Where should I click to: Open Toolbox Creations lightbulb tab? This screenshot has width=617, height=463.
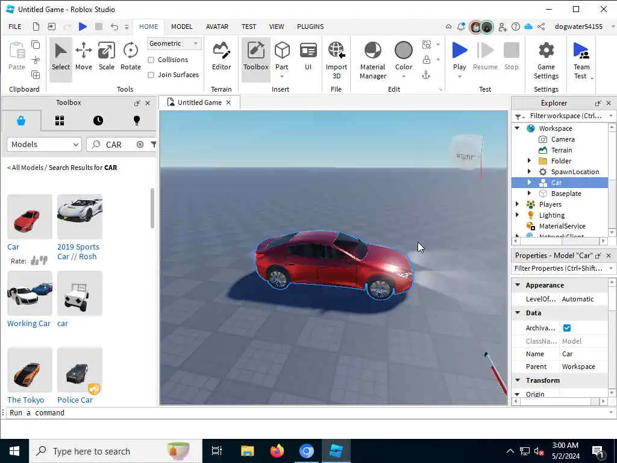(x=137, y=121)
